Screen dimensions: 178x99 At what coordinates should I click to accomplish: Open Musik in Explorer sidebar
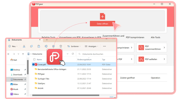[14, 89]
